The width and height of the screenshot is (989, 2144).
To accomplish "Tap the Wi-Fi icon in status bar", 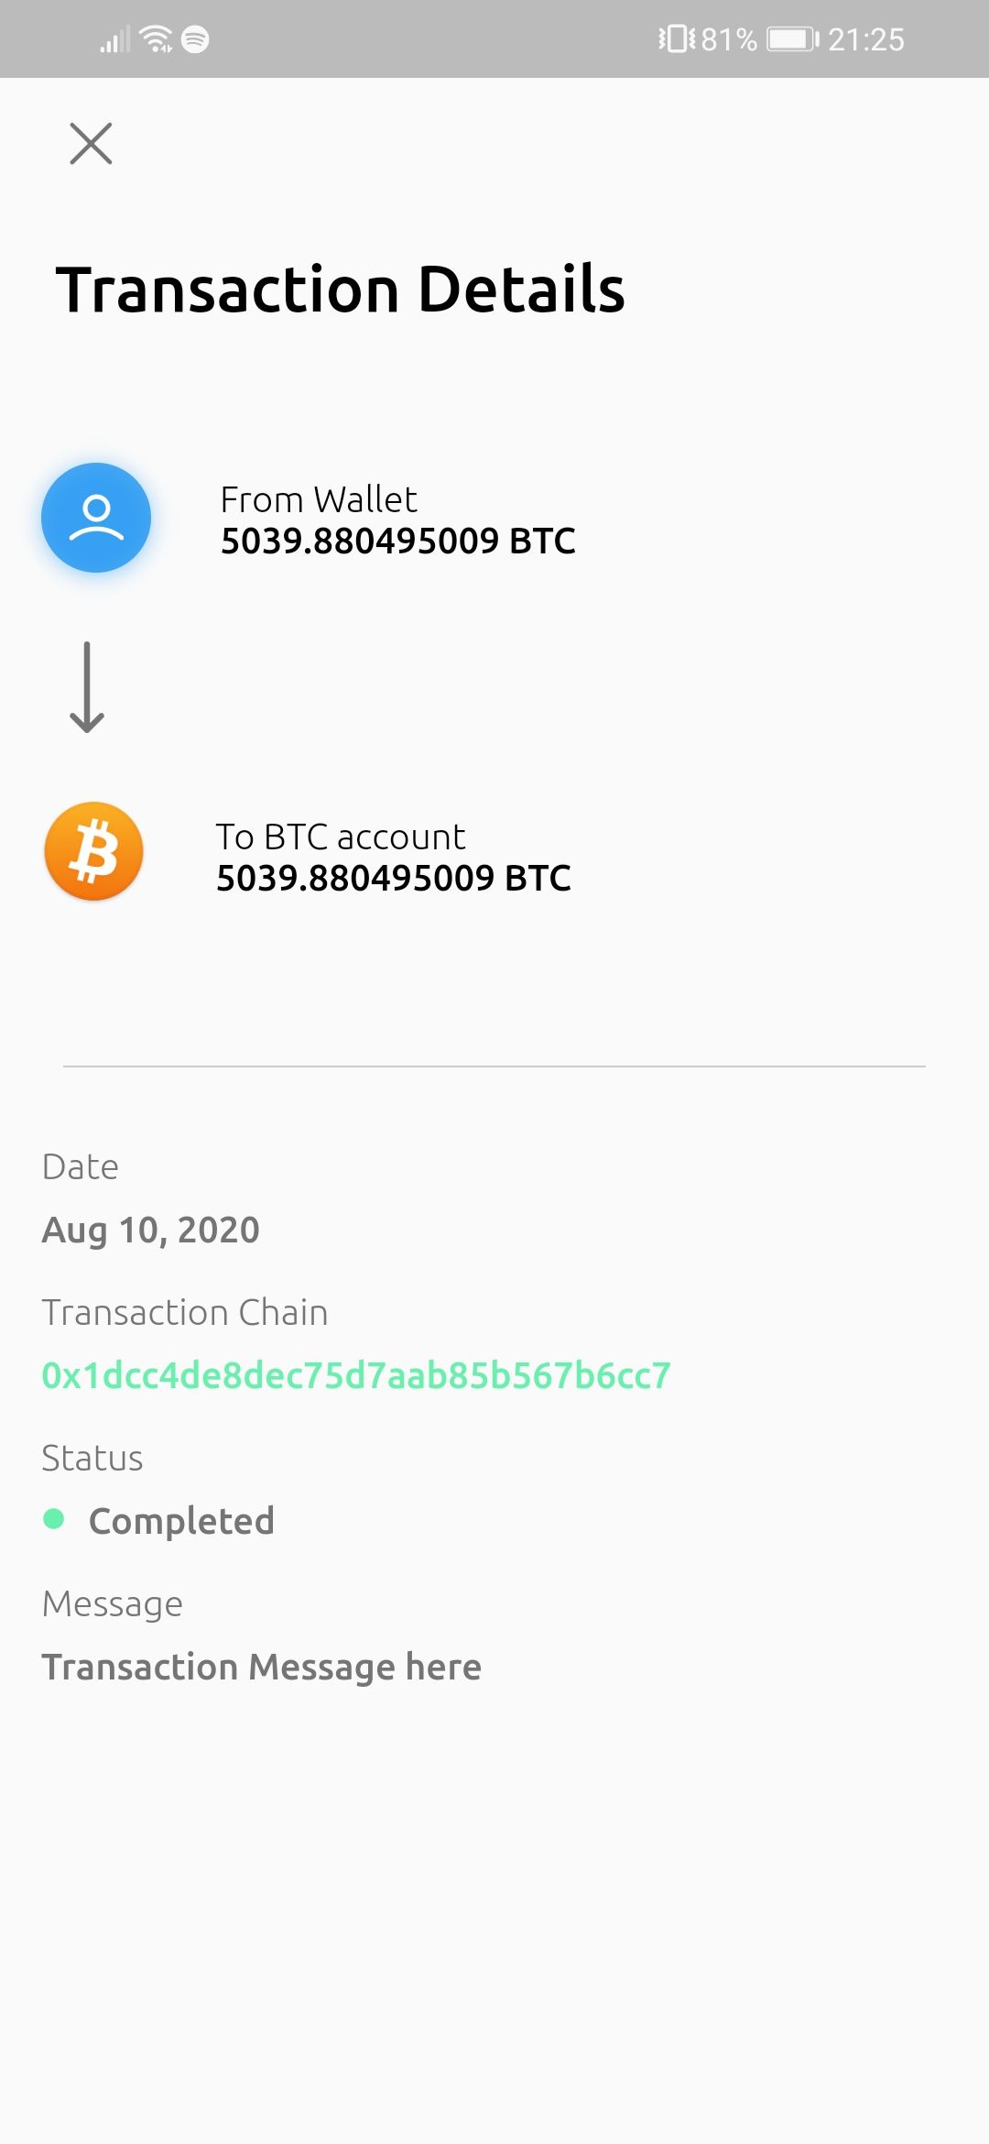I will point(157,39).
